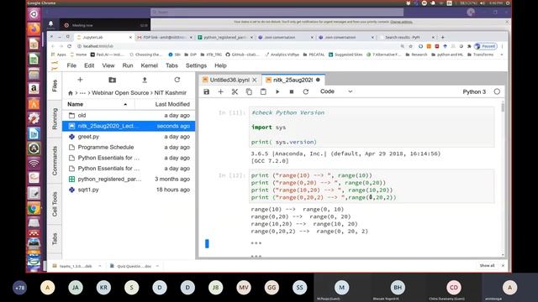Open the Programme Schedule file

[129, 148]
